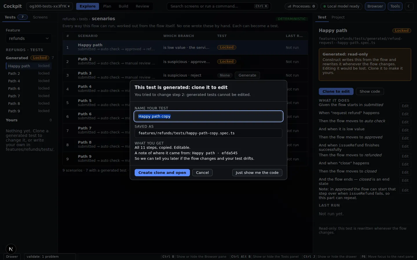The width and height of the screenshot is (417, 260).
Task: Generate a test for Path 3
Action: (x=247, y=75)
